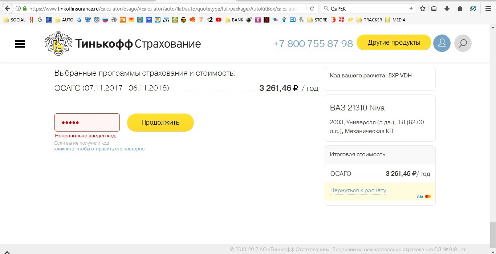Show bookmarks list icon in toolbar

coord(434,8)
